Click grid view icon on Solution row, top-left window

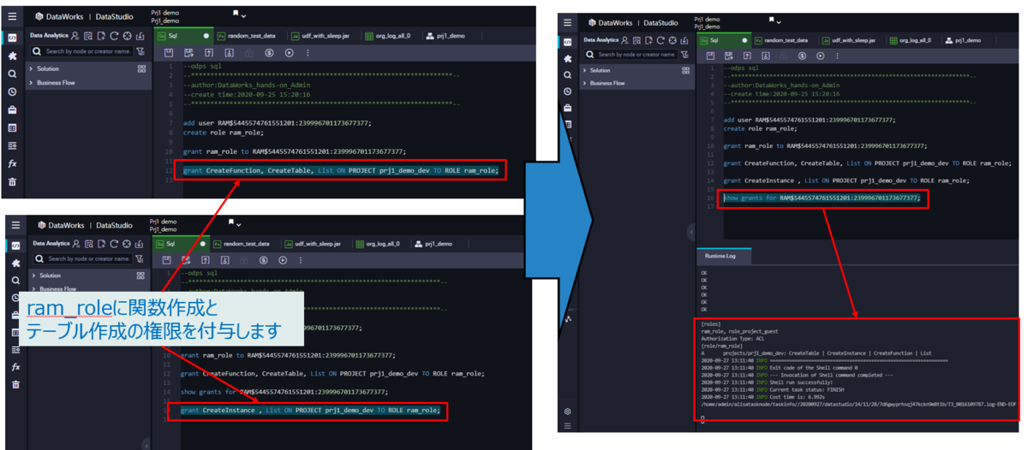coord(141,68)
